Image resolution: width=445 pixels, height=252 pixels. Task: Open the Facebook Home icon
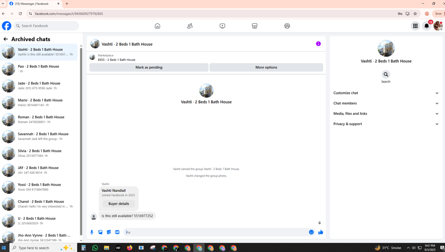click(157, 26)
